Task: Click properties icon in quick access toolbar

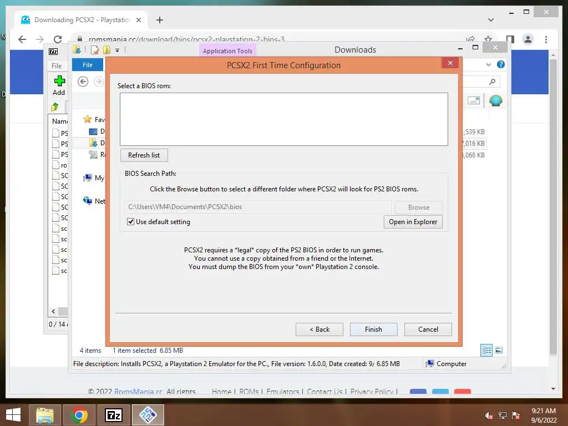Action: pyautogui.click(x=95, y=50)
